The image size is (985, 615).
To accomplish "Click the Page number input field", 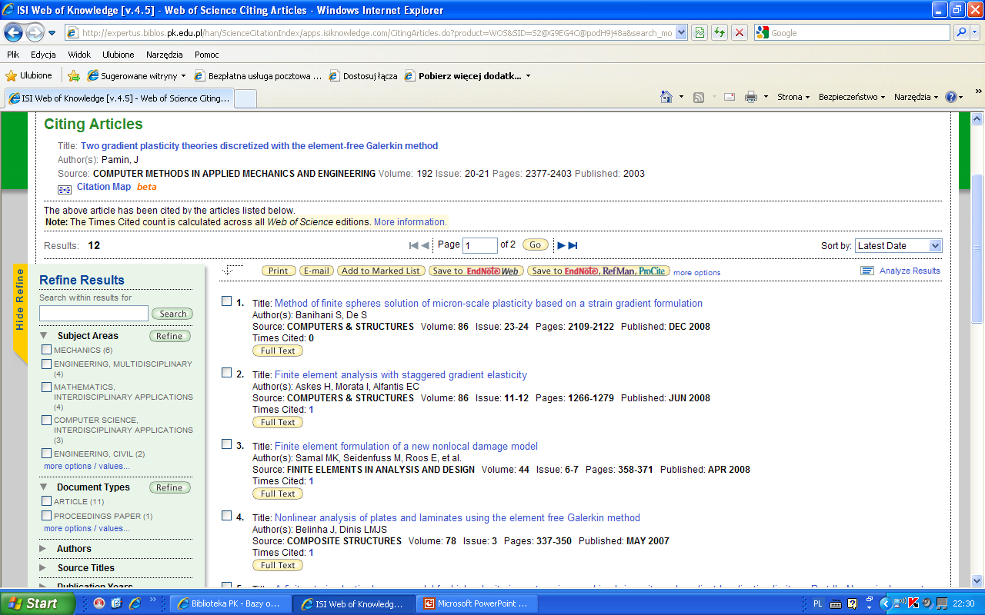I will [x=480, y=245].
